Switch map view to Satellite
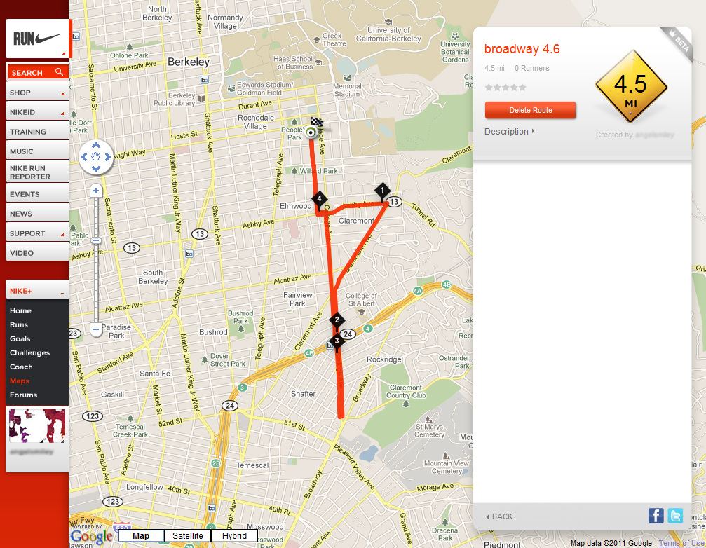Viewport: 706px width, 548px height. (187, 536)
